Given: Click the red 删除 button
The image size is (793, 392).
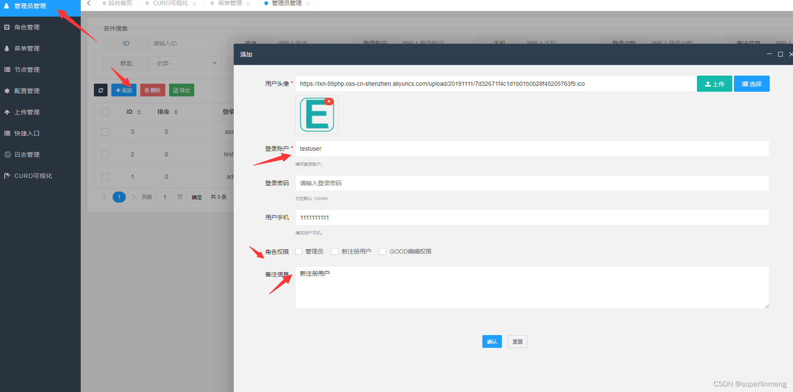Looking at the screenshot, I should click(153, 90).
